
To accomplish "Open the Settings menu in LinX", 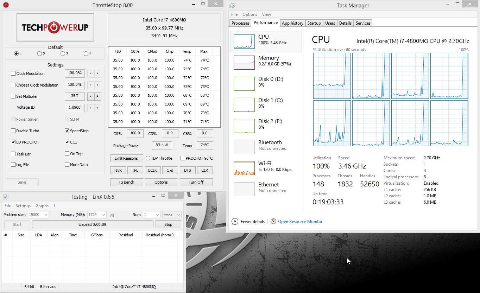I will [23, 206].
